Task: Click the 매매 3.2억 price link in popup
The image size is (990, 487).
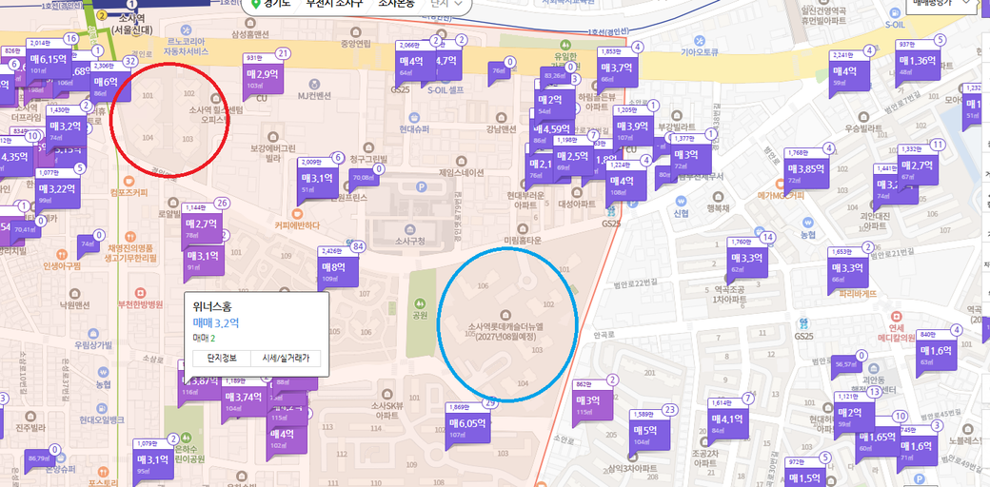Action: coord(216,322)
